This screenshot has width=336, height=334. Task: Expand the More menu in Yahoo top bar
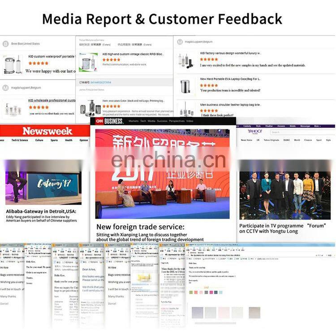tap(317, 126)
